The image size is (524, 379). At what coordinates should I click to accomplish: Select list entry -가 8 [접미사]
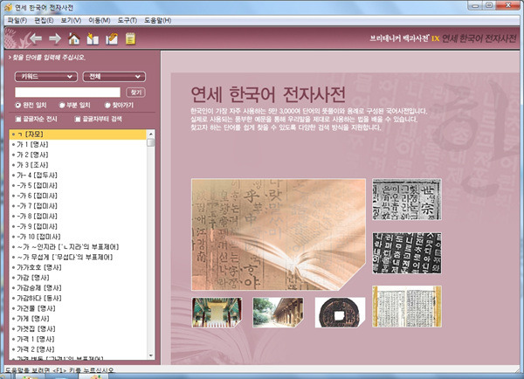click(x=78, y=217)
